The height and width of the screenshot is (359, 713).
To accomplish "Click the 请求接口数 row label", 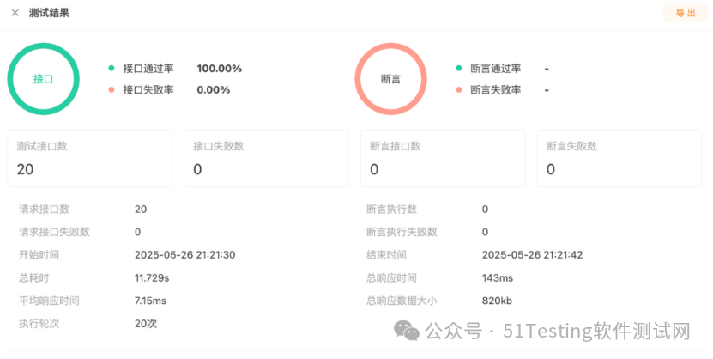I will (44, 209).
